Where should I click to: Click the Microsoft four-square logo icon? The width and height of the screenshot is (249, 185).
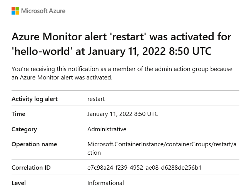click(x=15, y=11)
